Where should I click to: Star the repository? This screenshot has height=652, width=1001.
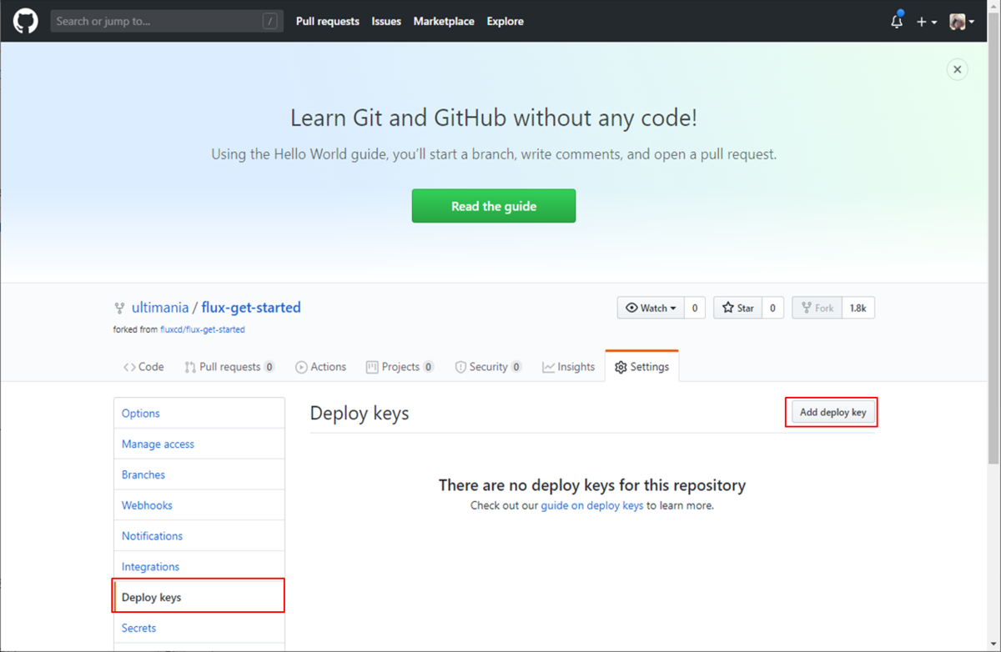pos(737,308)
